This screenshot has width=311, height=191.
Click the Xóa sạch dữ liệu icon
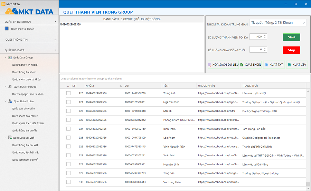click(x=209, y=65)
